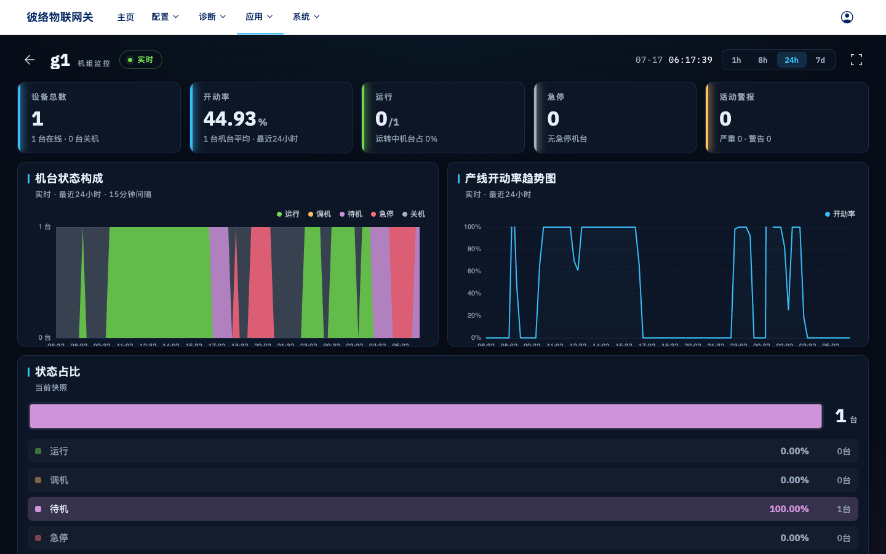Toggle 运行 series in machine status legend
The image size is (886, 554).
[x=288, y=214]
